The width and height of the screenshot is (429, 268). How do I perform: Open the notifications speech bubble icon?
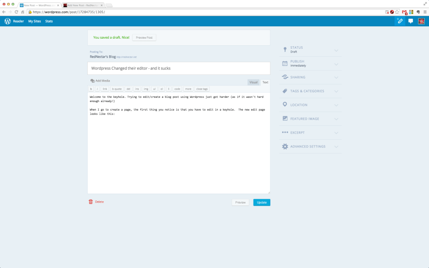point(410,21)
